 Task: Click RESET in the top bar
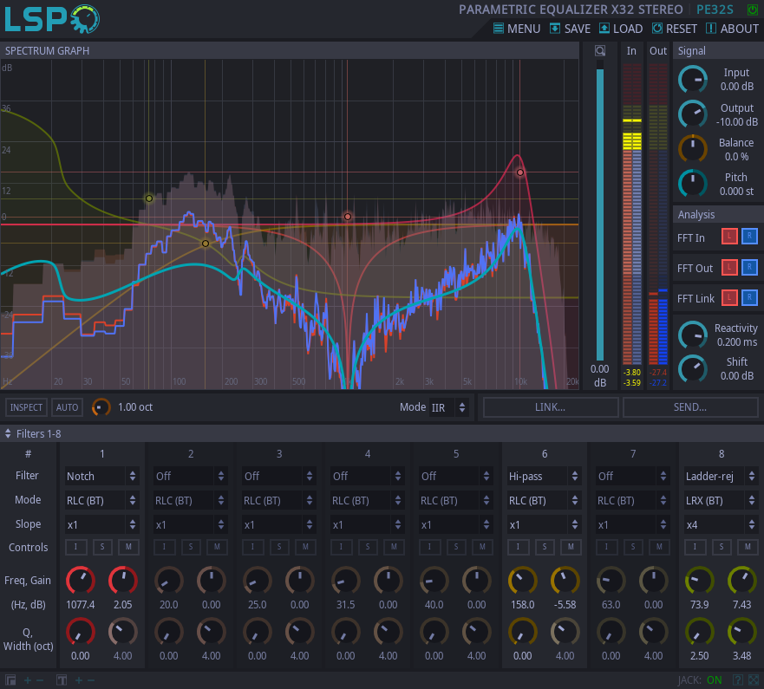click(x=675, y=29)
